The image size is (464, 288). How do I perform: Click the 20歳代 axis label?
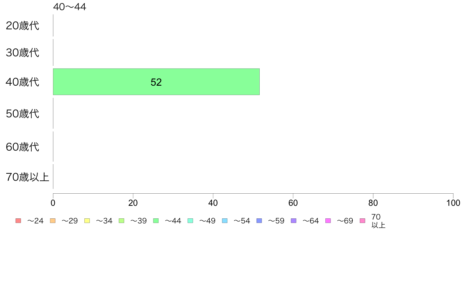[23, 26]
